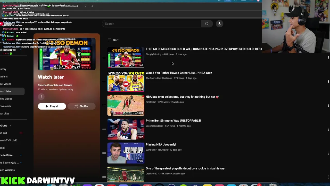The height and width of the screenshot is (186, 330).
Task: Open The Sports Quiz subscription in sidebar
Action: coord(9,162)
